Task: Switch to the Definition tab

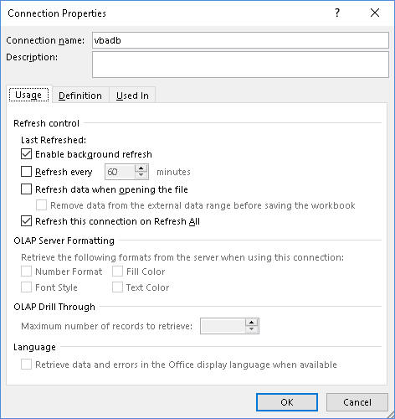Action: (80, 96)
